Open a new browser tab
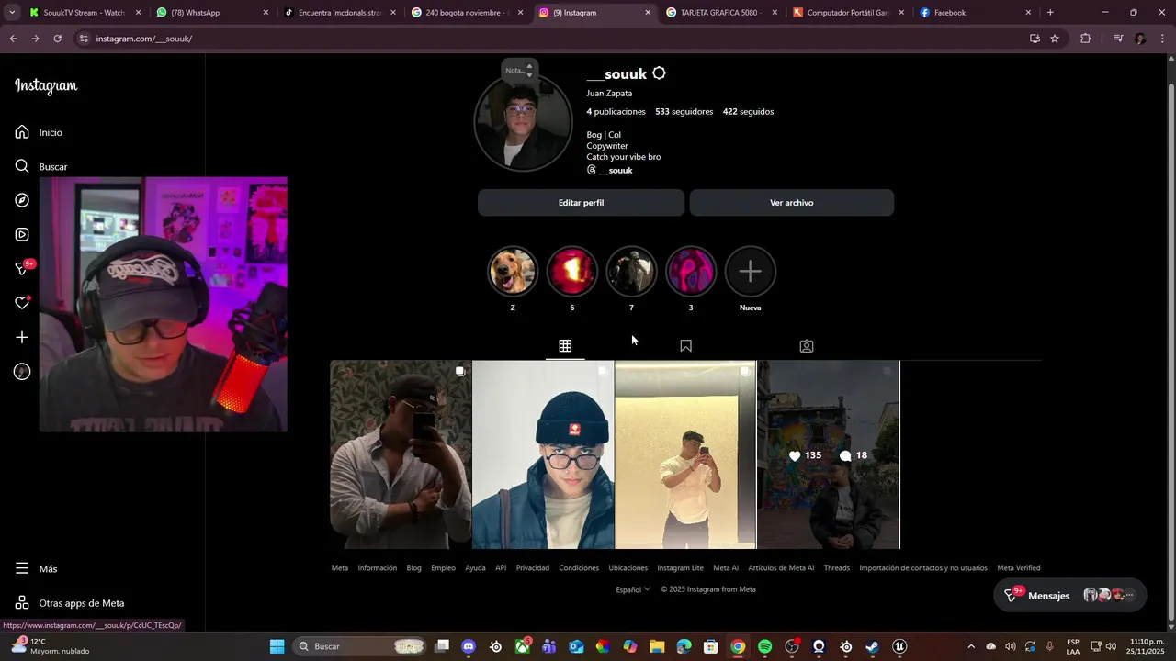The image size is (1176, 661). (x=1050, y=13)
